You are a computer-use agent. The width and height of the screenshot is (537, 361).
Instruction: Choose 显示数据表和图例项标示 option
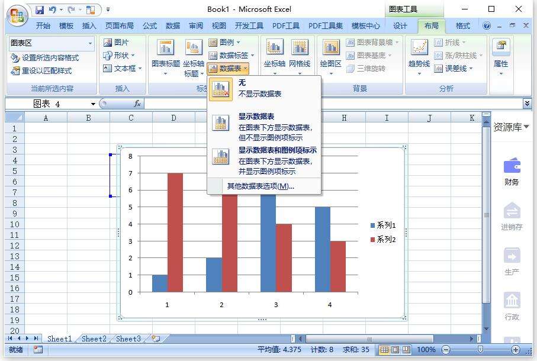(263, 160)
